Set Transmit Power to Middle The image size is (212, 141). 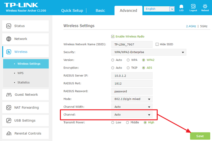point(127,122)
